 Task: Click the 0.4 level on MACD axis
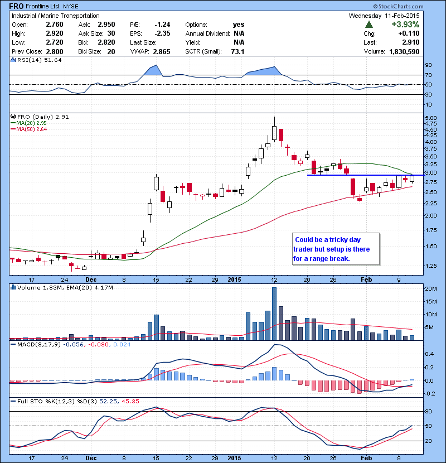pos(430,354)
